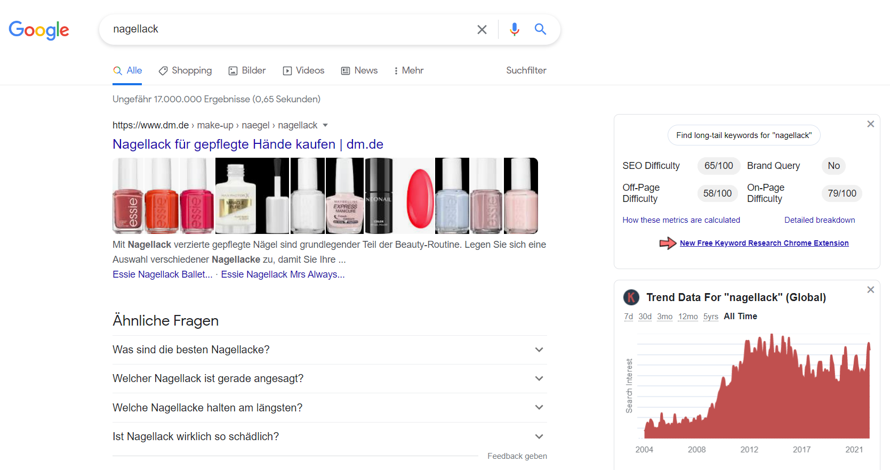Open 'How these metrics are calculated' link
The image size is (890, 470).
(681, 220)
